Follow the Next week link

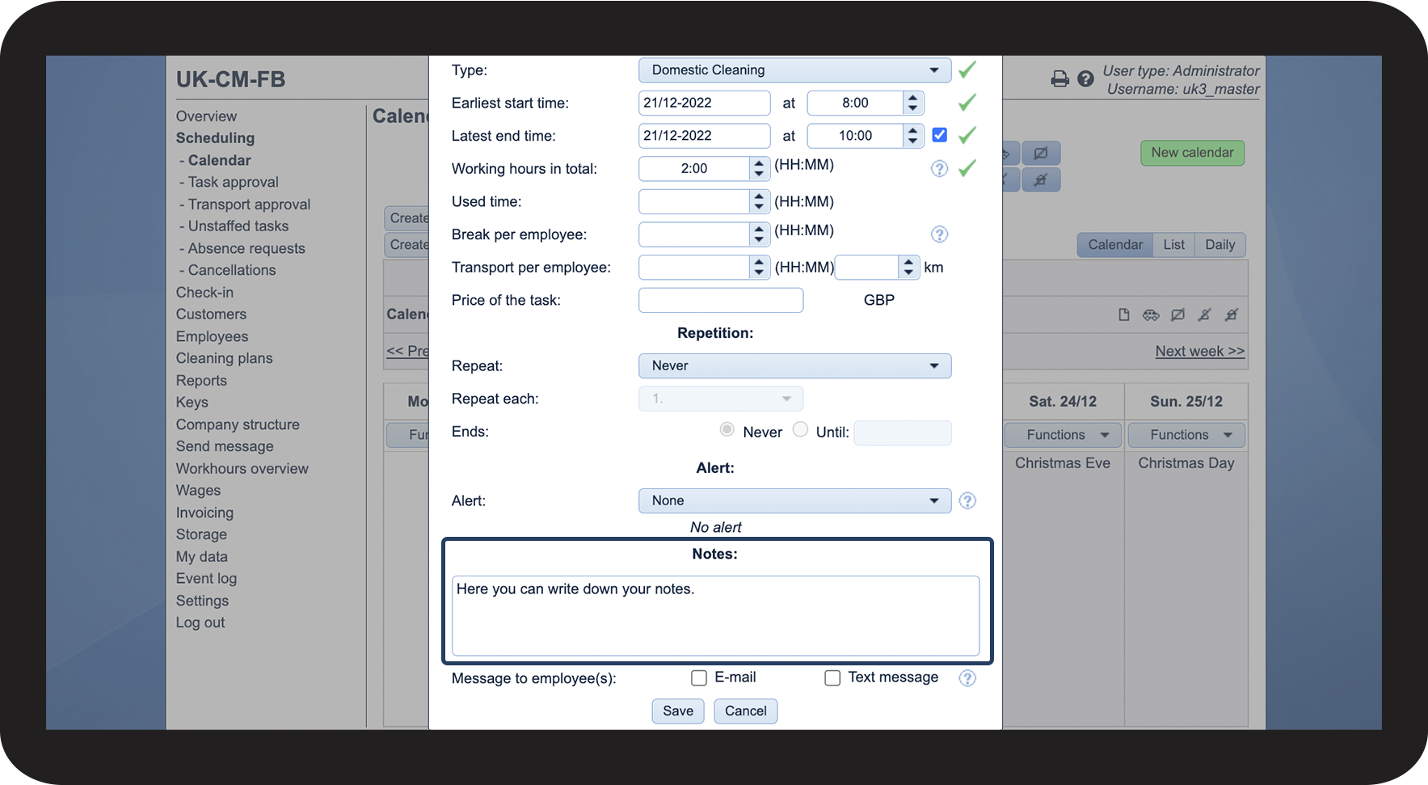pyautogui.click(x=1199, y=351)
